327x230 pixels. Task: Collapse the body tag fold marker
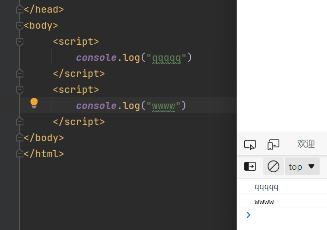19,26
